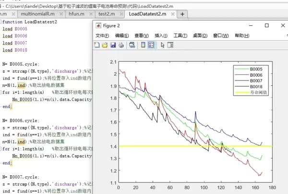Collapse the first for loop code fold
Viewport: 288px width, 194px height.
tap(1, 92)
